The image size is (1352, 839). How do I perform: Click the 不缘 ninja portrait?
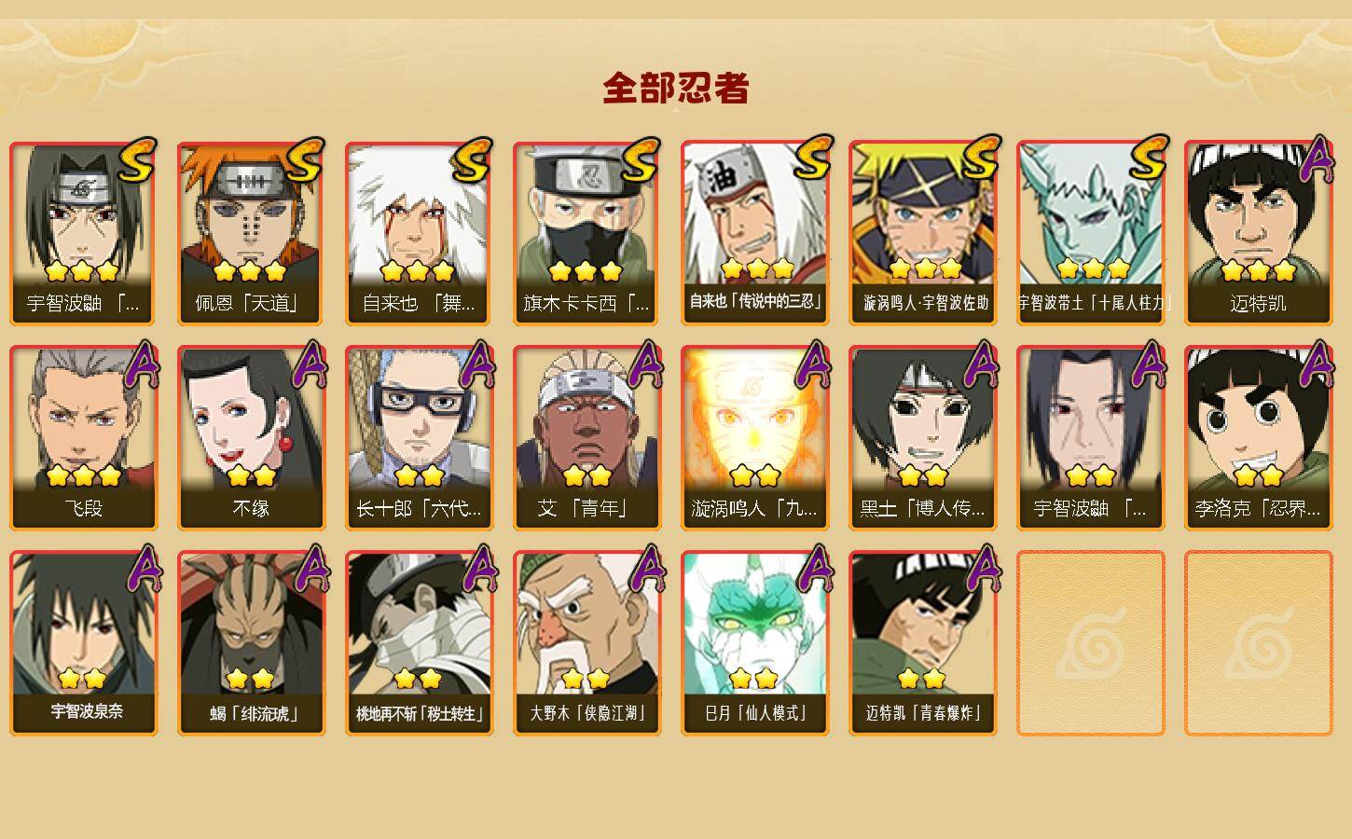coord(251,418)
